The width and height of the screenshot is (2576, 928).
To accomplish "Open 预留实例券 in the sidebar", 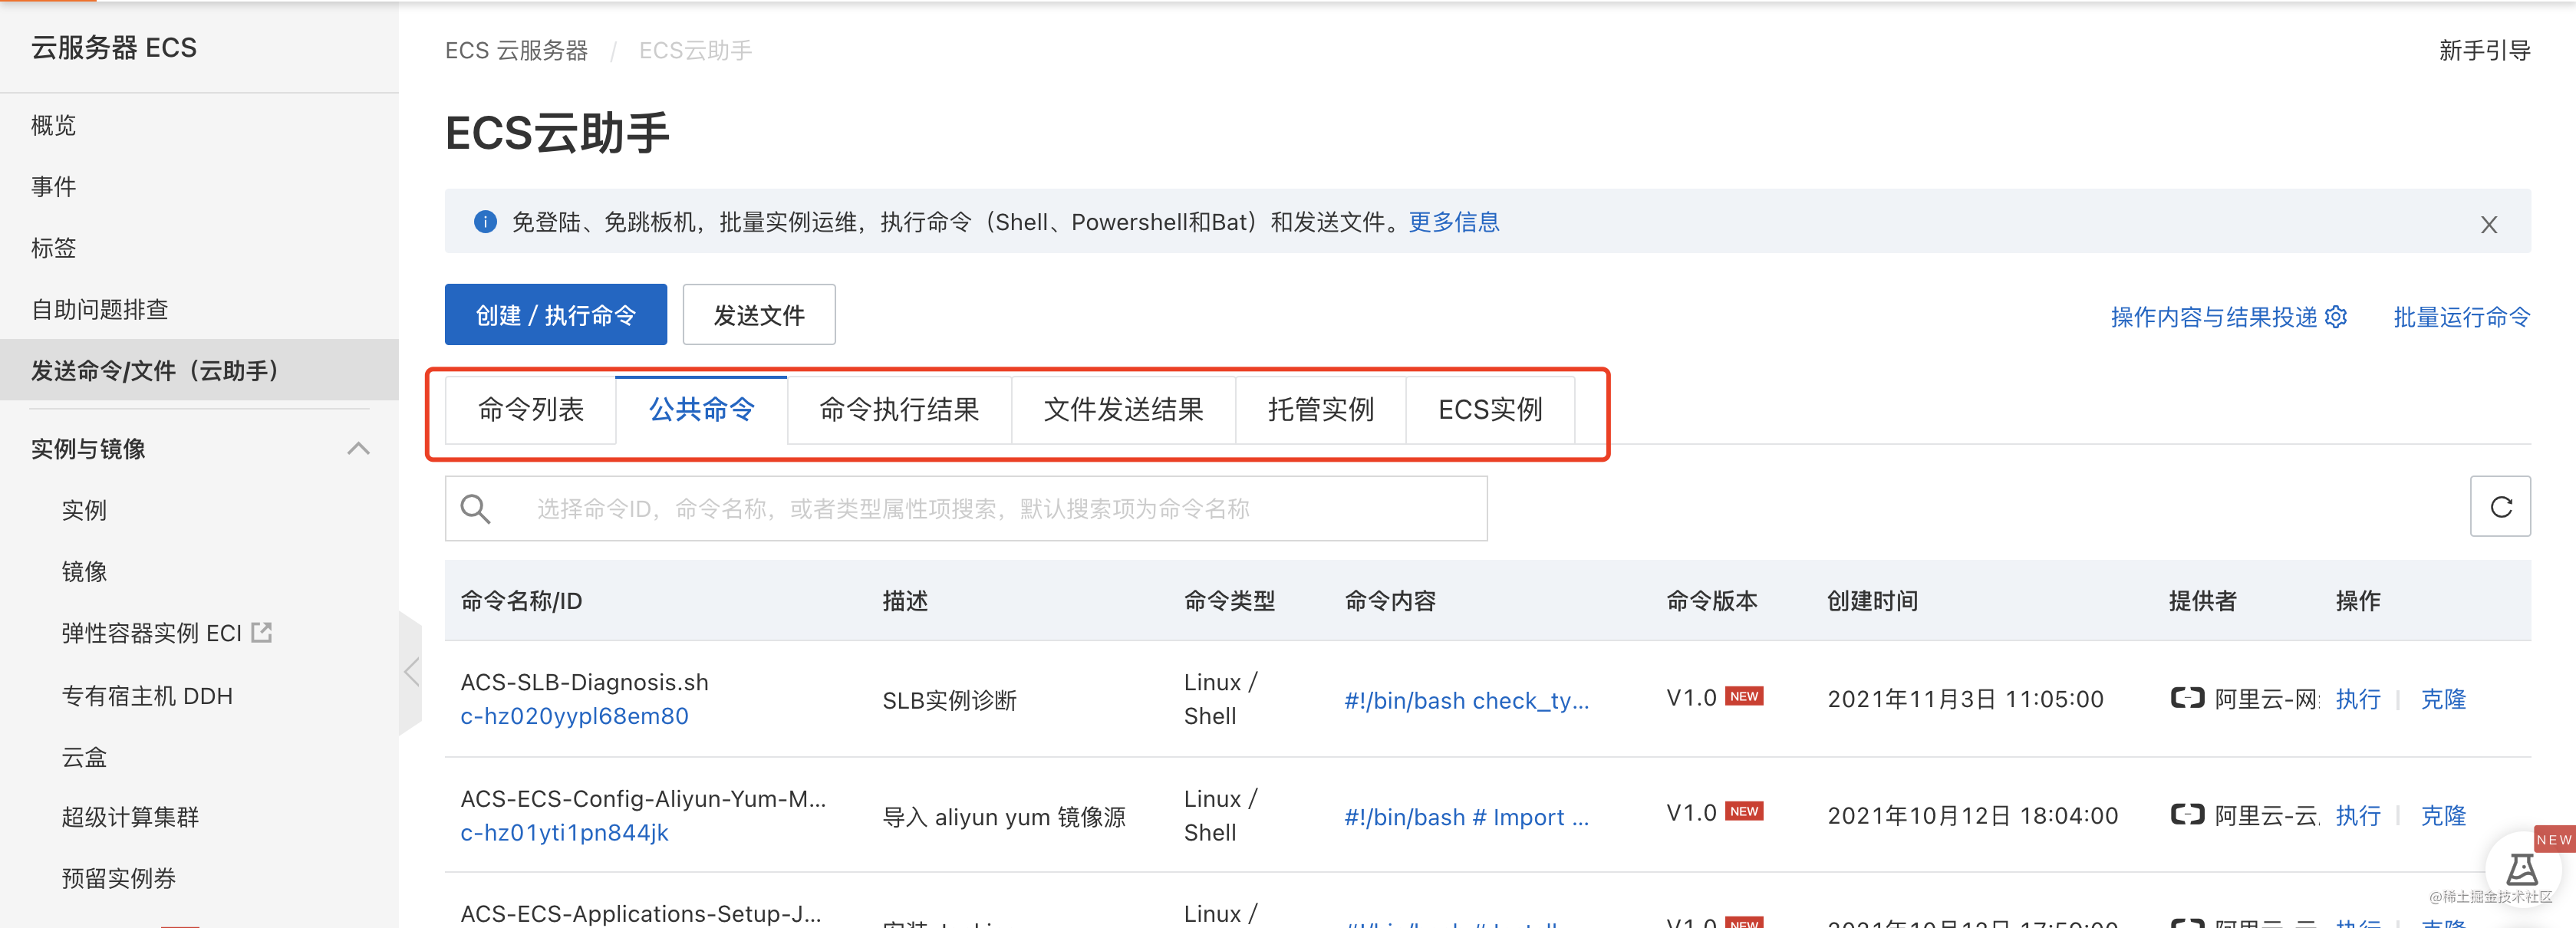I will pos(118,878).
